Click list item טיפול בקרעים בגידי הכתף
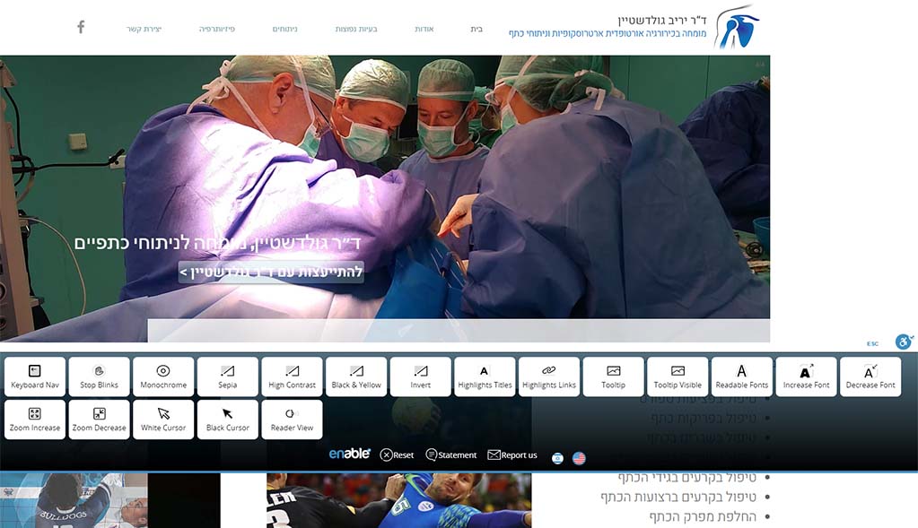 [x=687, y=478]
